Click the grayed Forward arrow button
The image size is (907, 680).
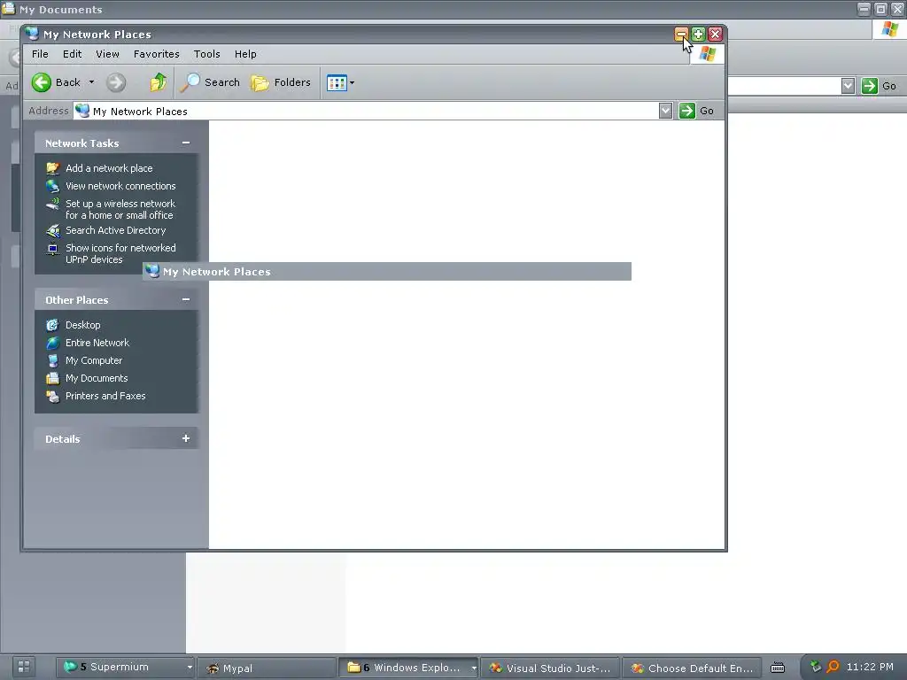pos(116,82)
